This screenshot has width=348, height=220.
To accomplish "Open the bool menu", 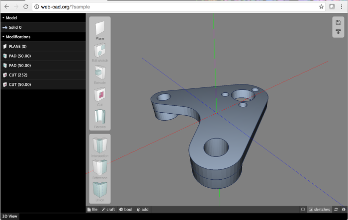I will coord(125,210).
